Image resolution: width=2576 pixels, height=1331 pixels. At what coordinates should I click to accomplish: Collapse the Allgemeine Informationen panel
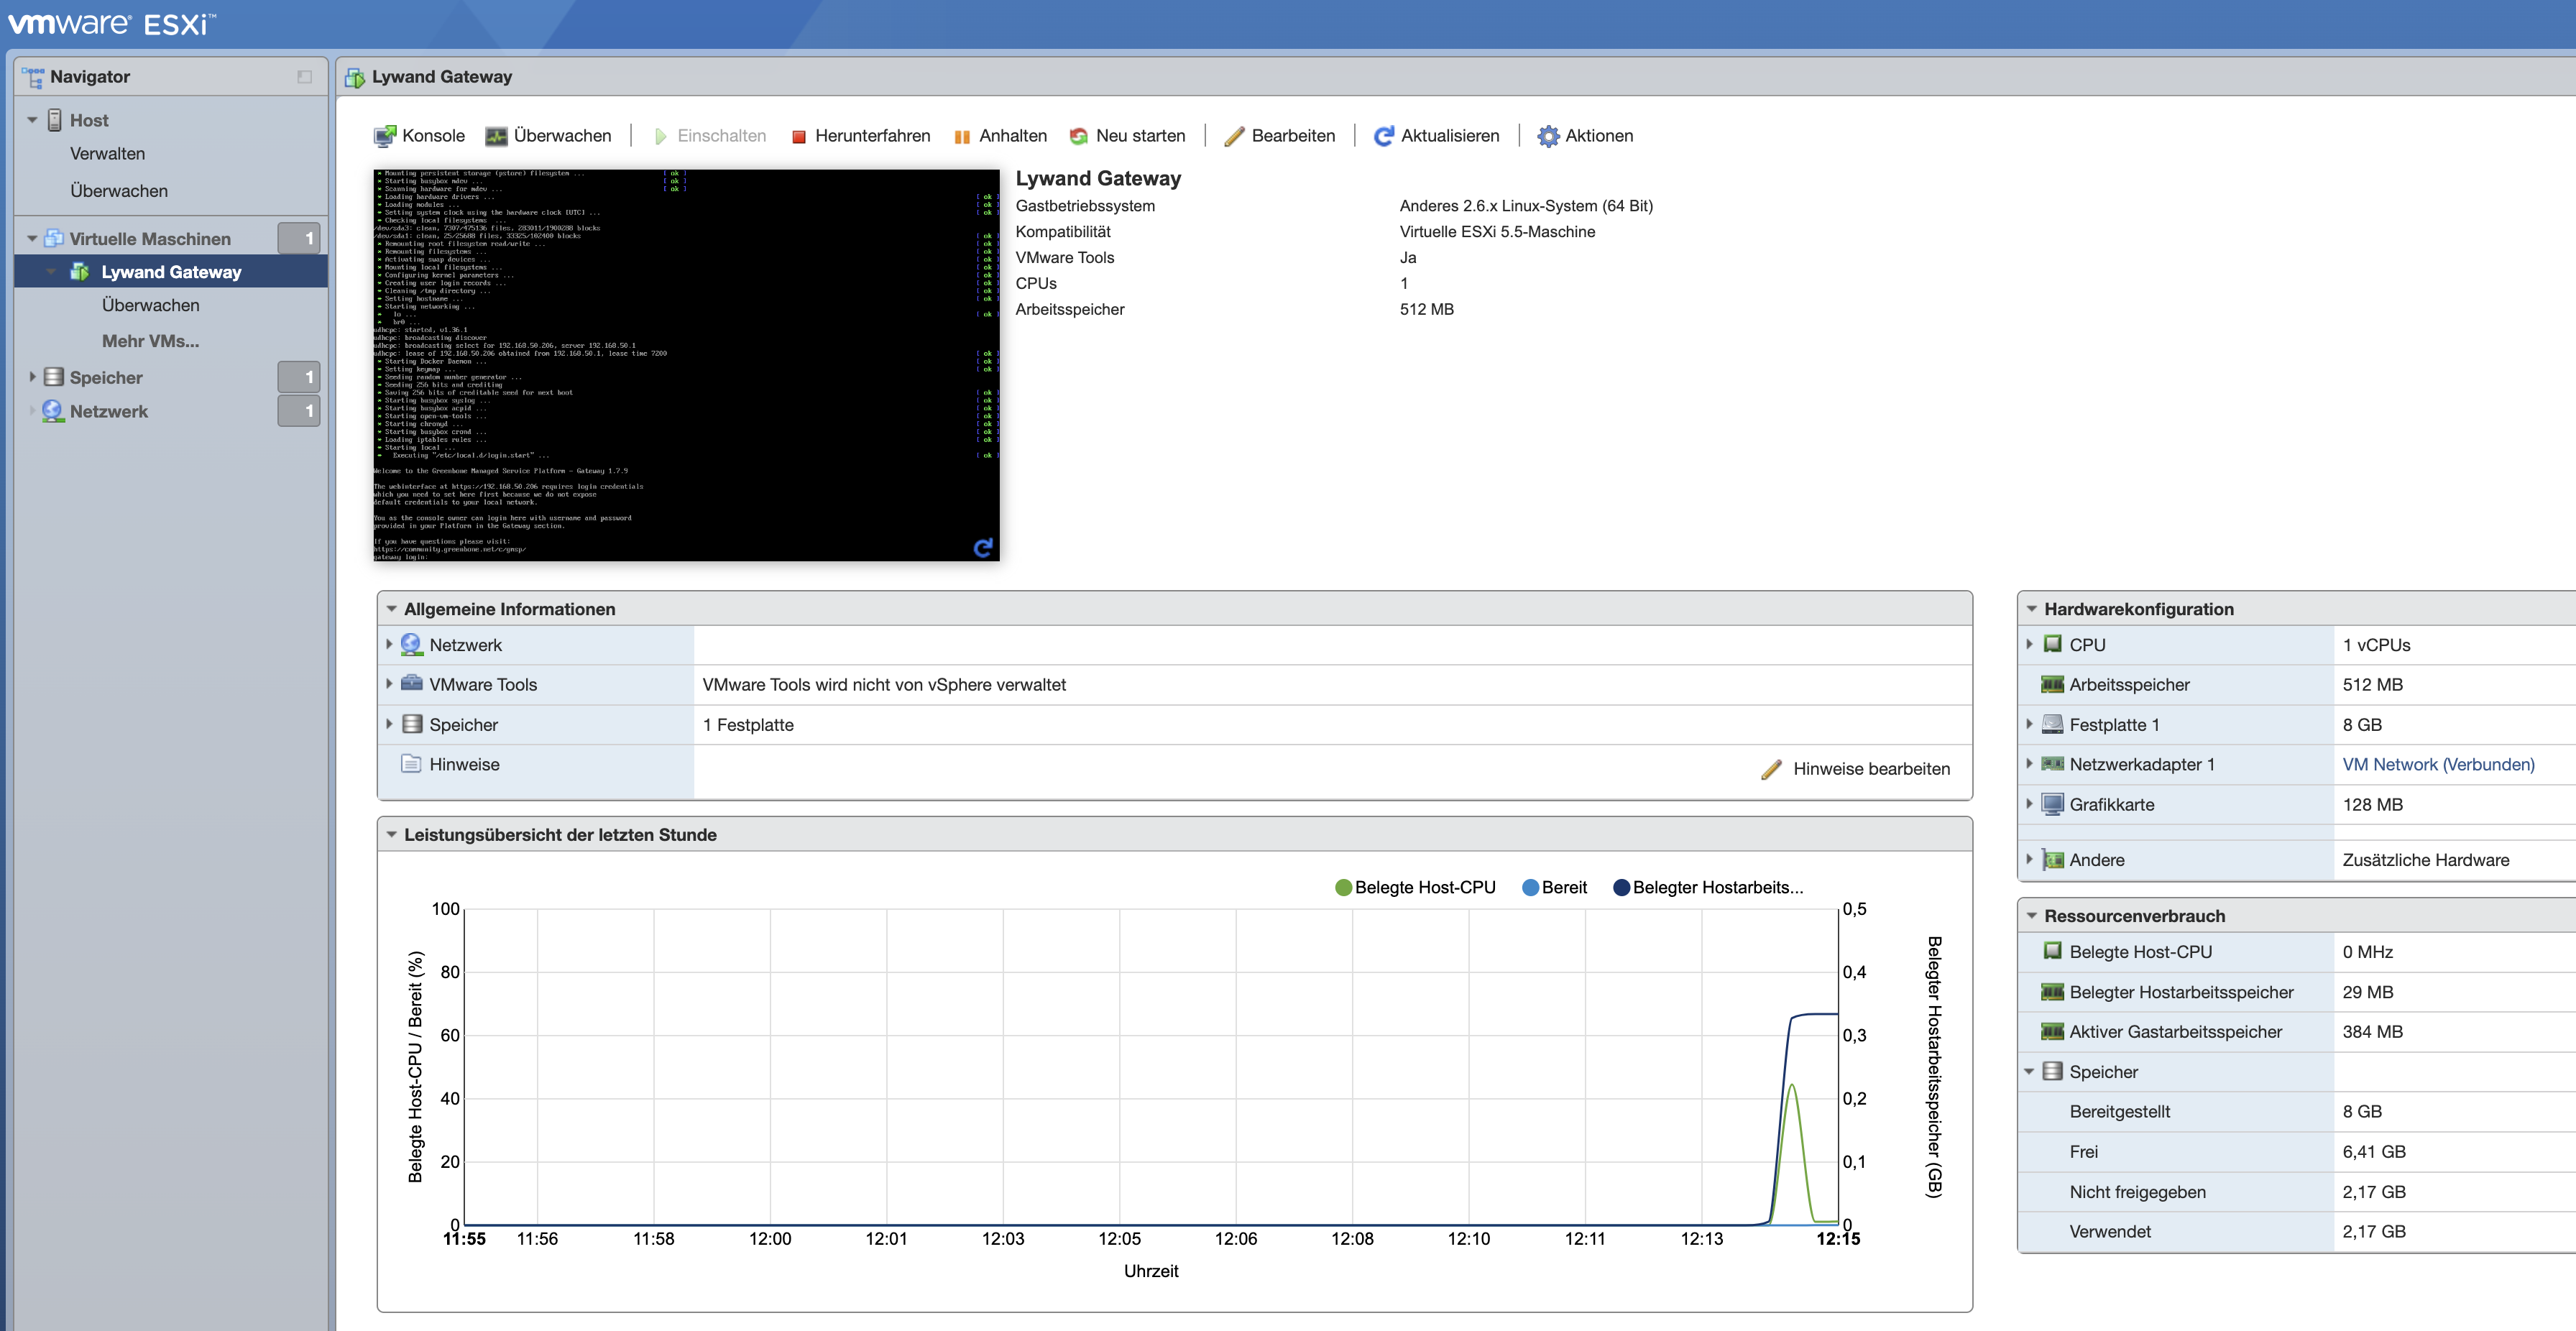[391, 609]
